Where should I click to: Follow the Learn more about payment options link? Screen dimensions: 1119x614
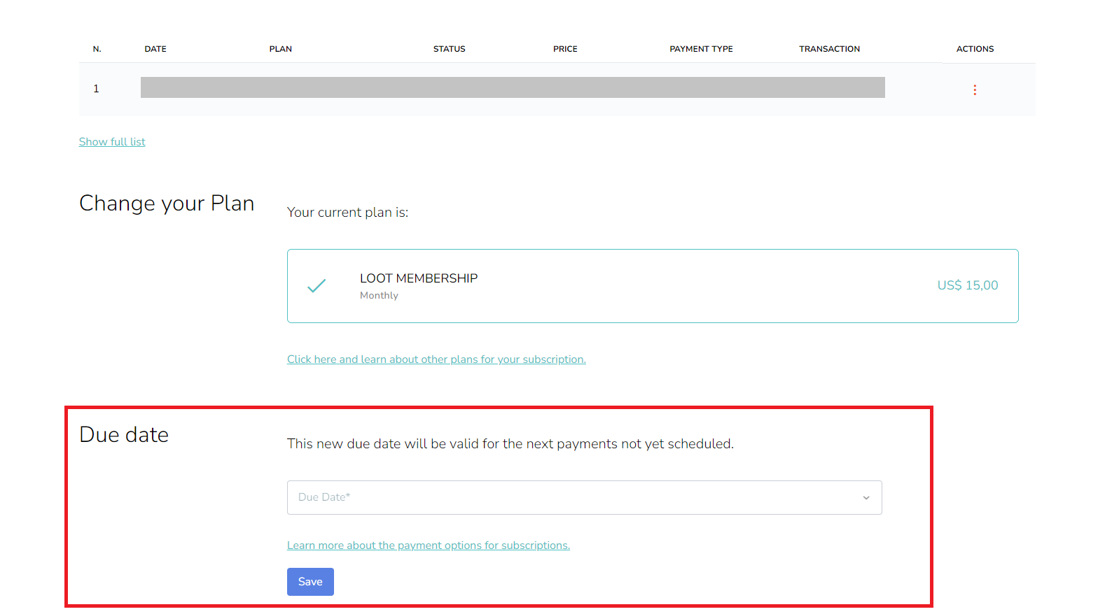coord(428,545)
